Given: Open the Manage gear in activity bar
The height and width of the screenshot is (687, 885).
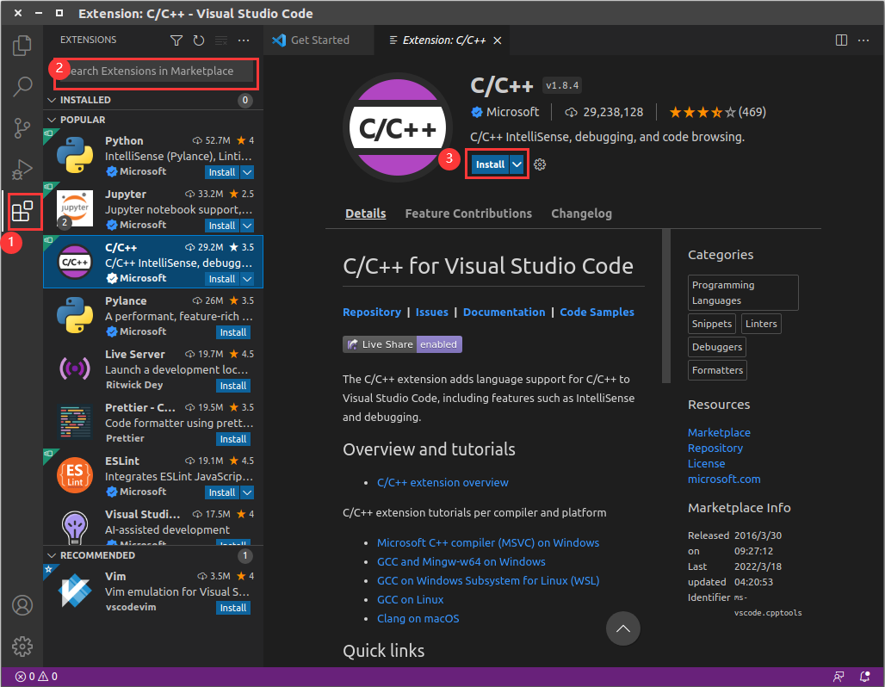Looking at the screenshot, I should coord(22,647).
